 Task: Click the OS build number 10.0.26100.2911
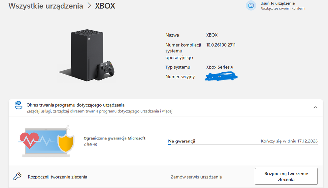coord(221,45)
